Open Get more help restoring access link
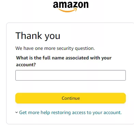 pyautogui.click(x=70, y=112)
